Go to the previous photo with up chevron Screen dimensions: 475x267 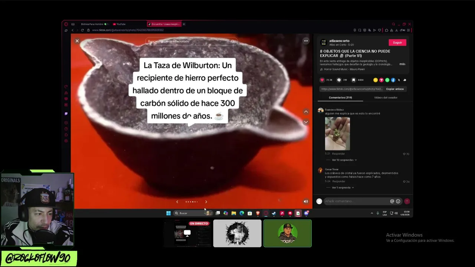(306, 111)
